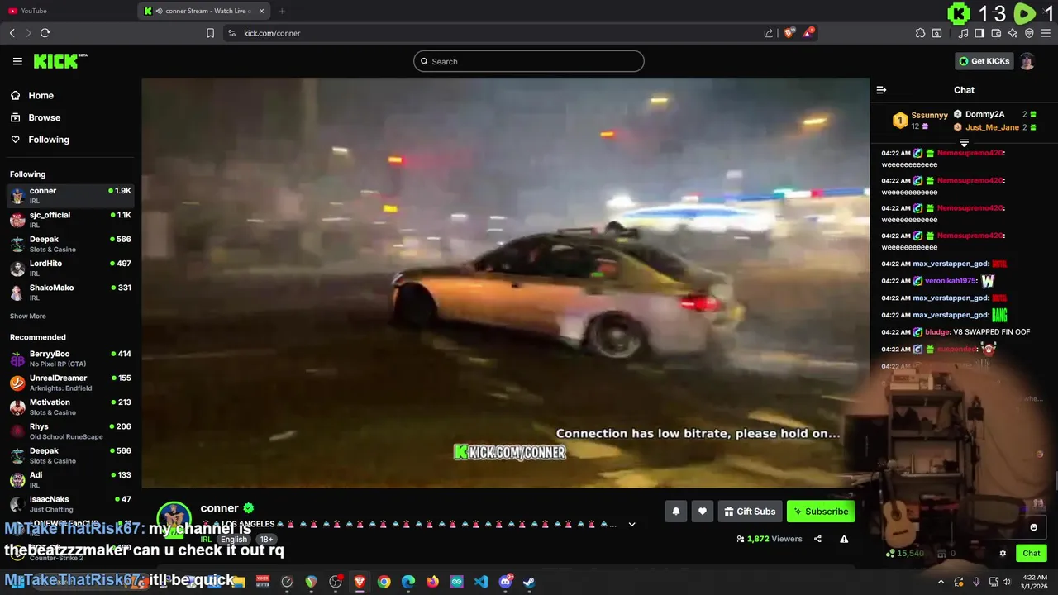Open browser extensions puzzle icon
The height and width of the screenshot is (595, 1058).
(x=920, y=33)
